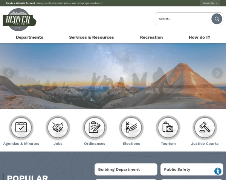Viewport: 226px width, 180px height.
Task: Open the Recreation menu item
Action: [151, 37]
